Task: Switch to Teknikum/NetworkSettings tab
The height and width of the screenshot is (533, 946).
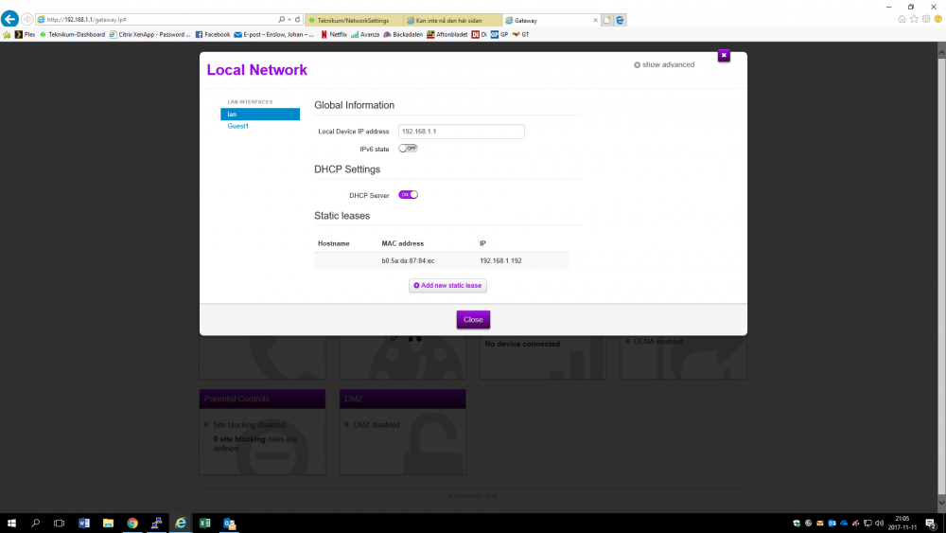Action: point(354,20)
